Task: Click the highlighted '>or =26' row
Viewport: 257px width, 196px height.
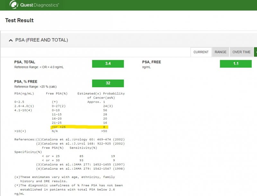Action: coord(79,127)
